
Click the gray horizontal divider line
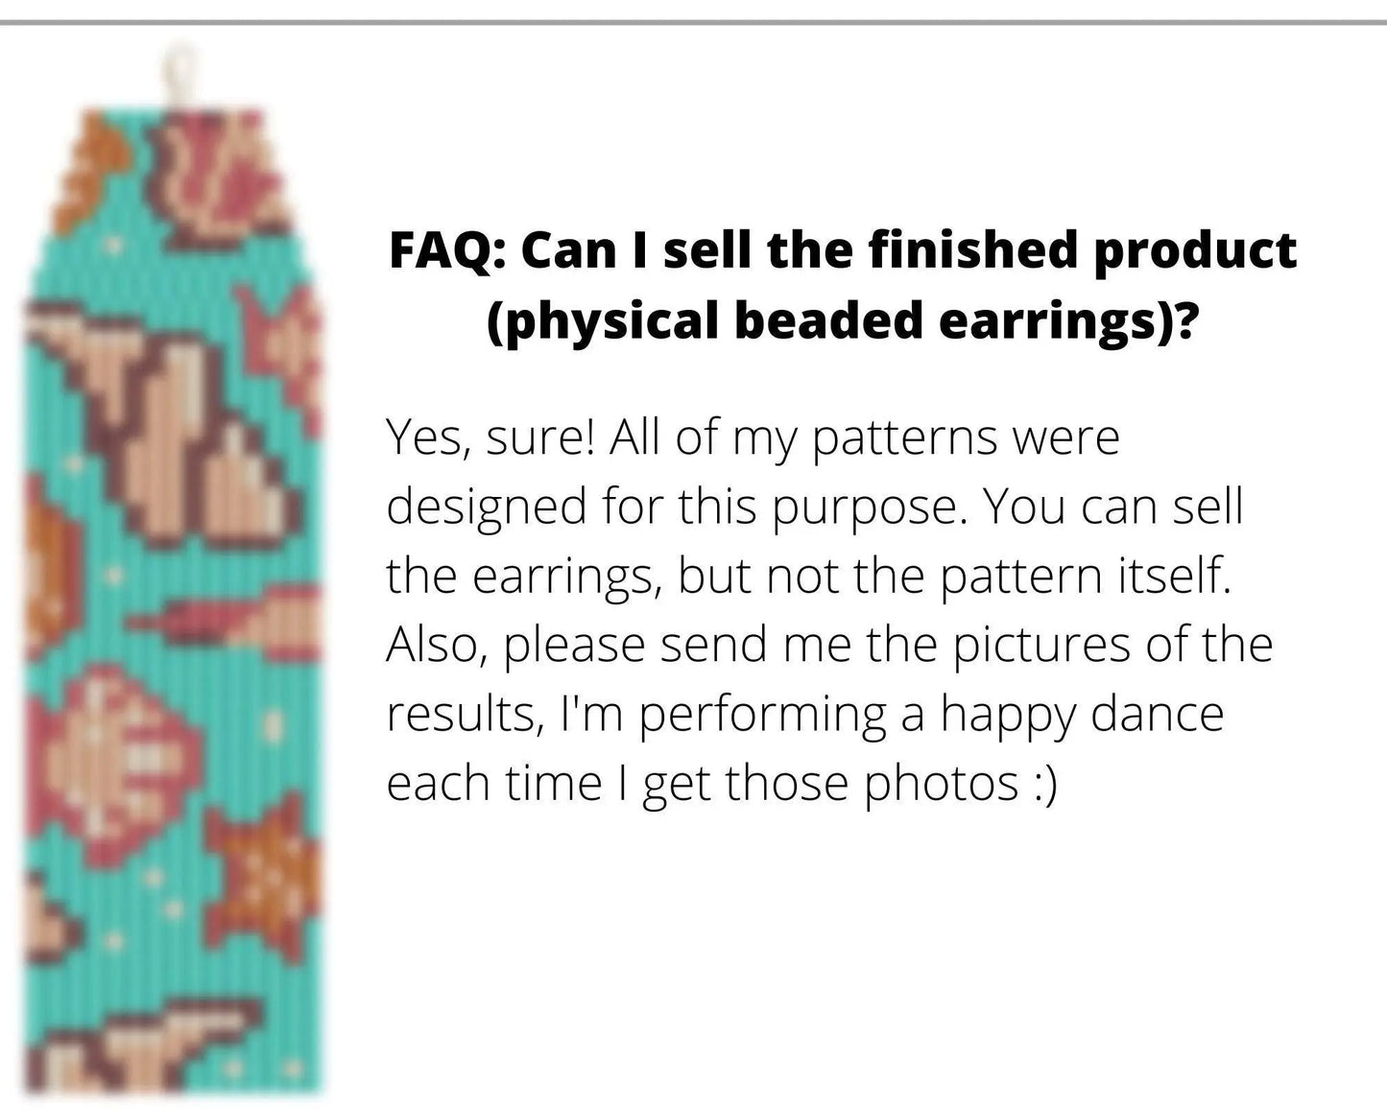point(693,22)
